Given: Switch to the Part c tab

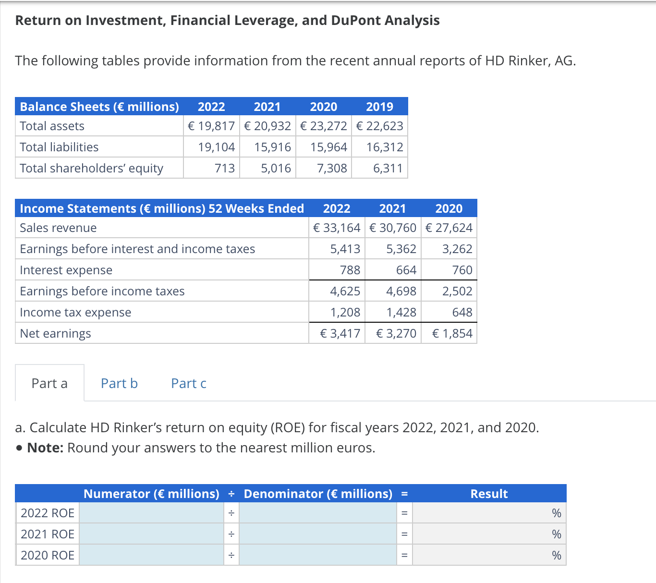Looking at the screenshot, I should click(188, 383).
